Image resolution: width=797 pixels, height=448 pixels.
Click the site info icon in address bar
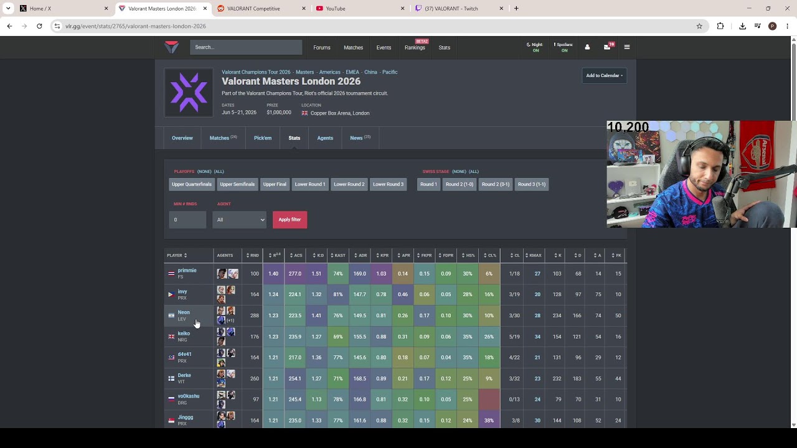57,26
